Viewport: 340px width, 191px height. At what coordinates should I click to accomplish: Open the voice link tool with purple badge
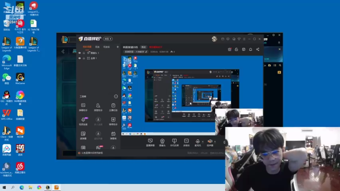[83, 121]
